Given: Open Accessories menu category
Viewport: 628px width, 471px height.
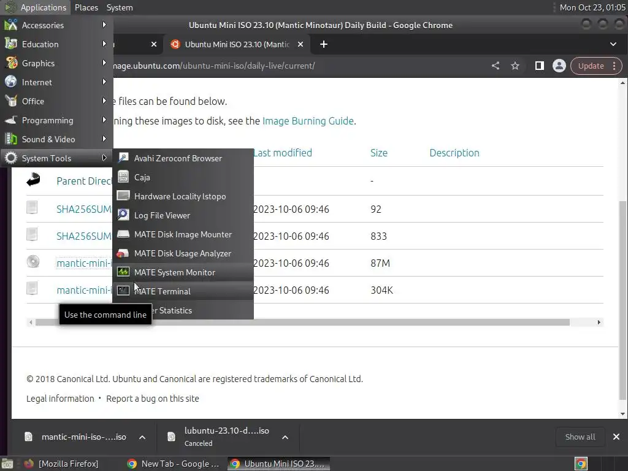Looking at the screenshot, I should coord(56,25).
